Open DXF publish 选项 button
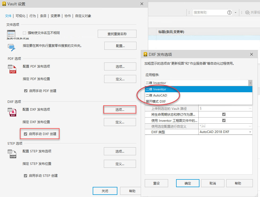This screenshot has height=197, width=260. (x=120, y=110)
